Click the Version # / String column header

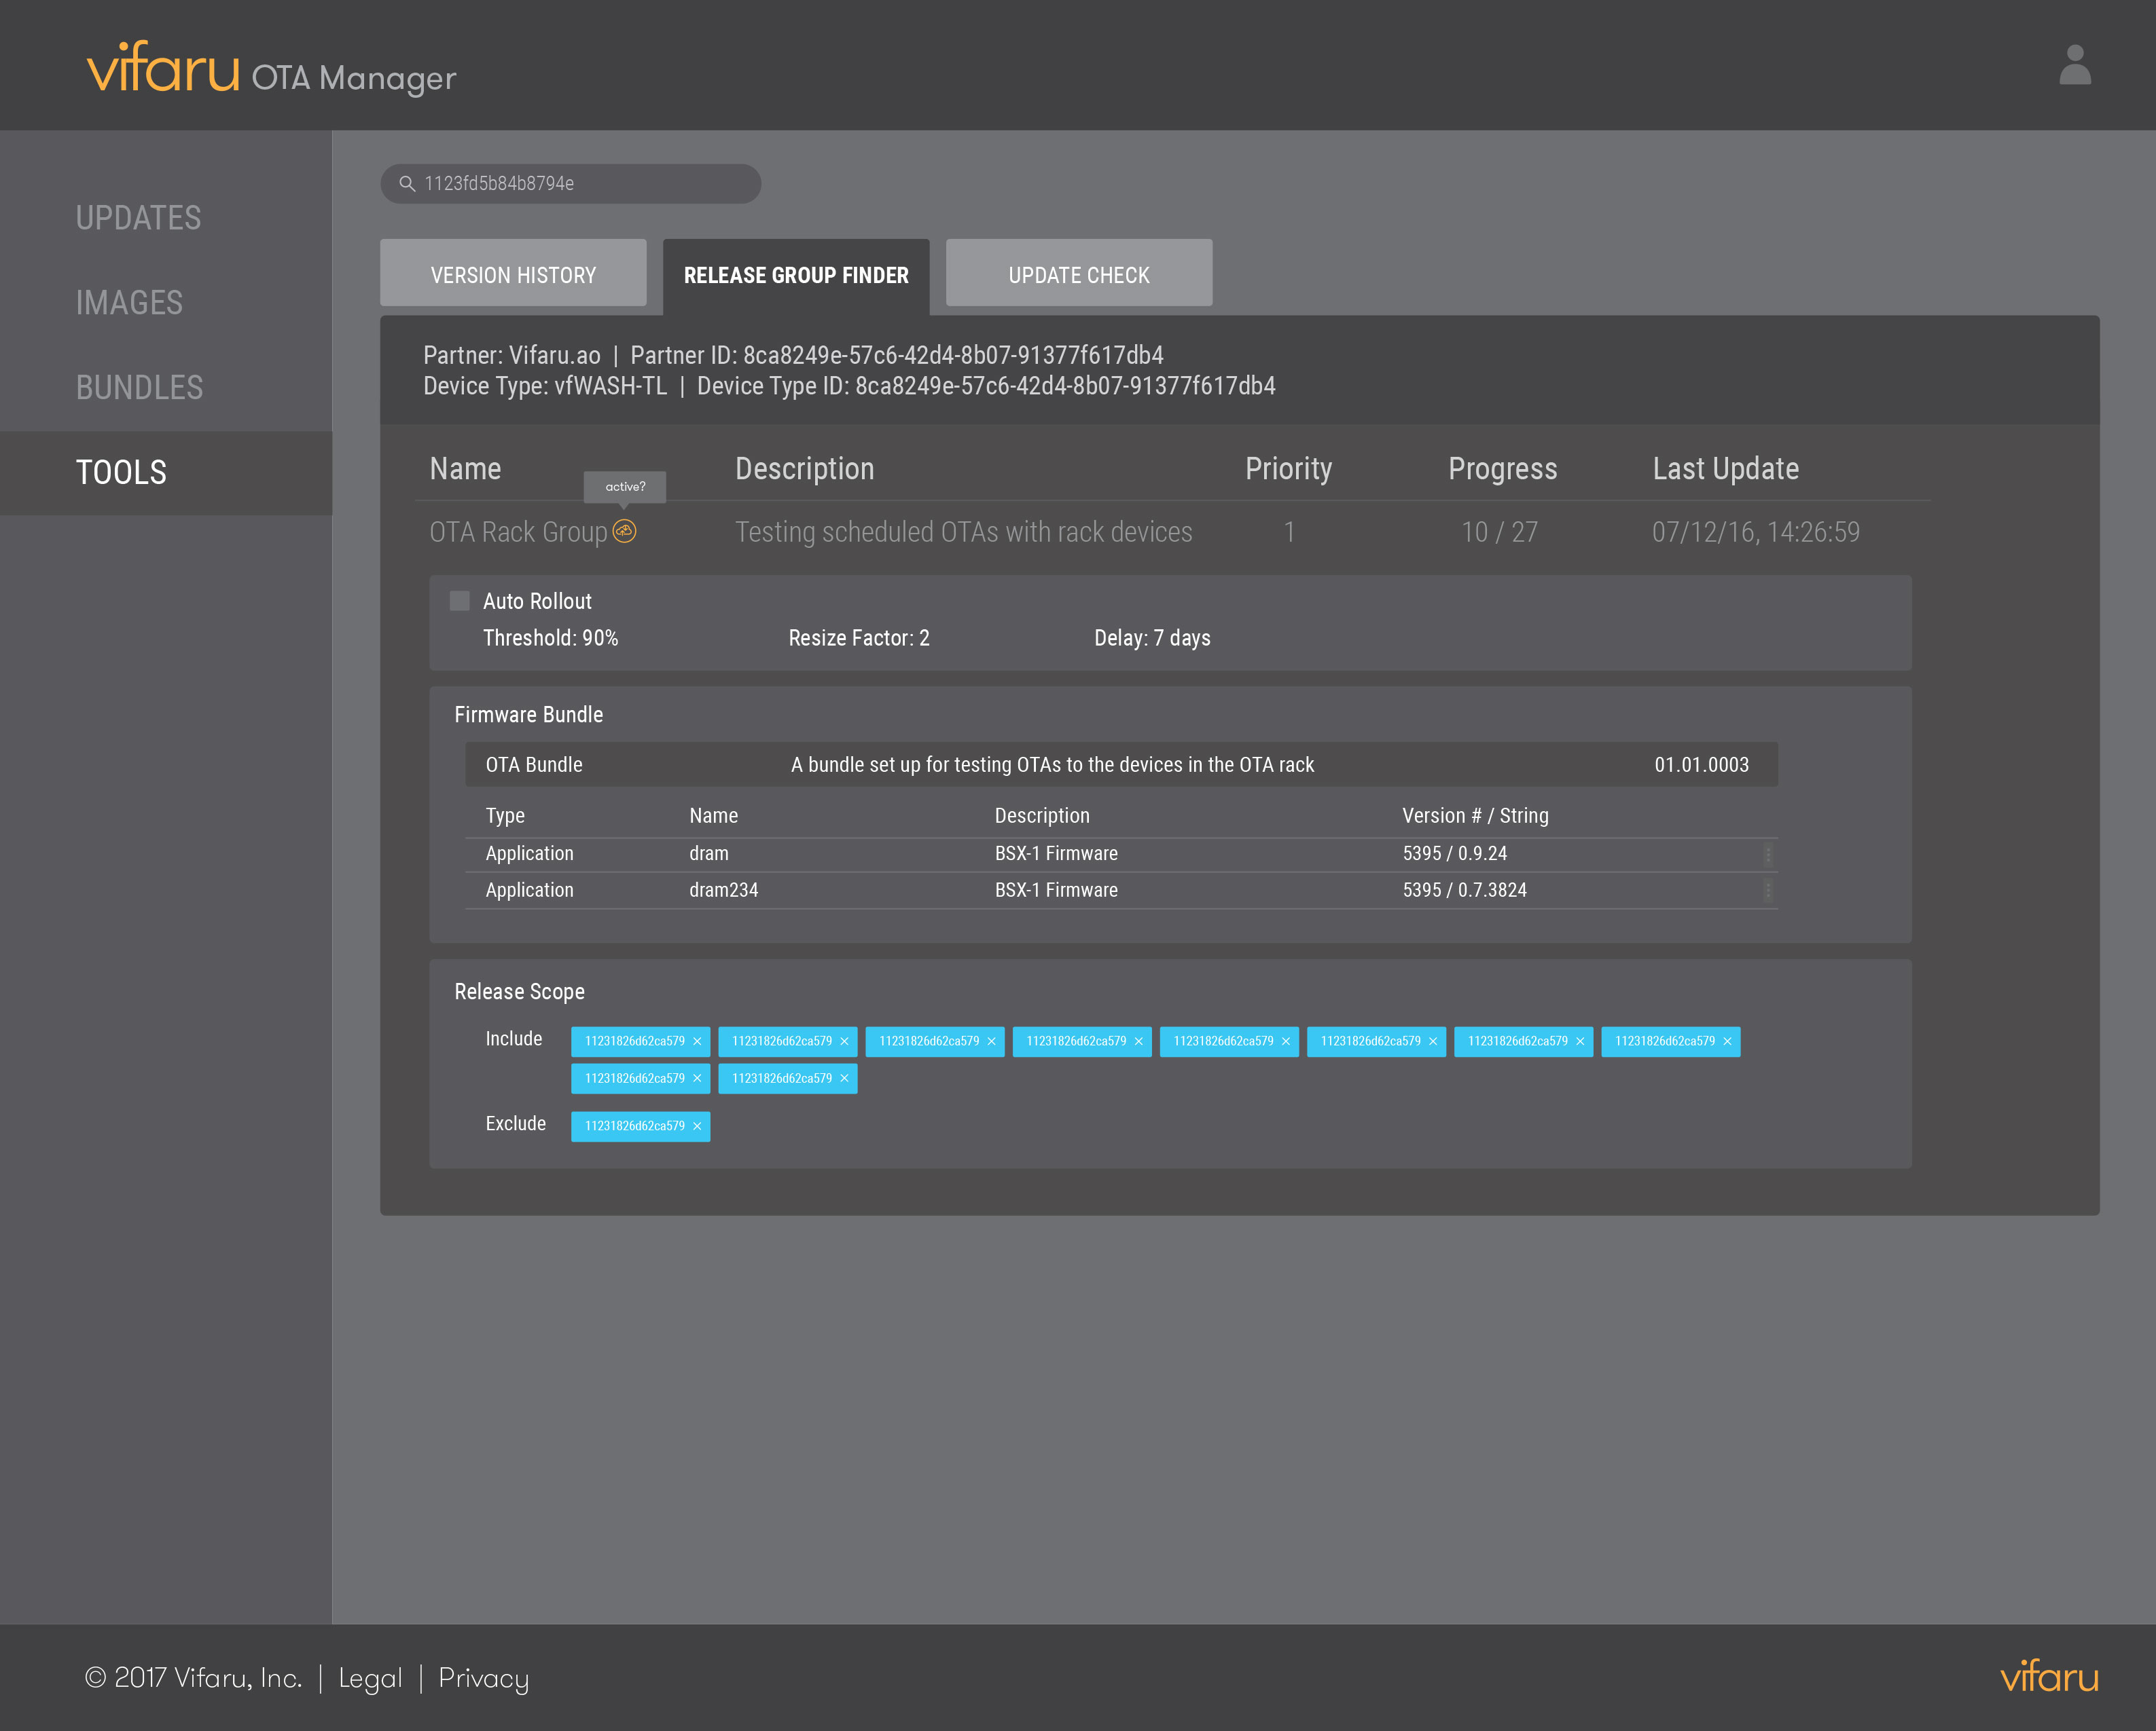[x=1475, y=815]
